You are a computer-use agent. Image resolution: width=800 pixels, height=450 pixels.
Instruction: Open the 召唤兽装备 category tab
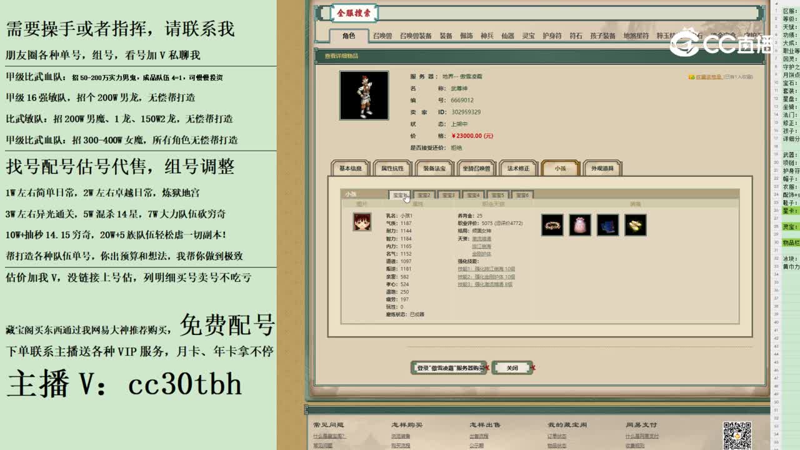coord(416,36)
